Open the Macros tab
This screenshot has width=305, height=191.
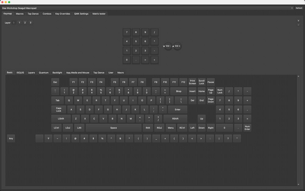pos(20,14)
